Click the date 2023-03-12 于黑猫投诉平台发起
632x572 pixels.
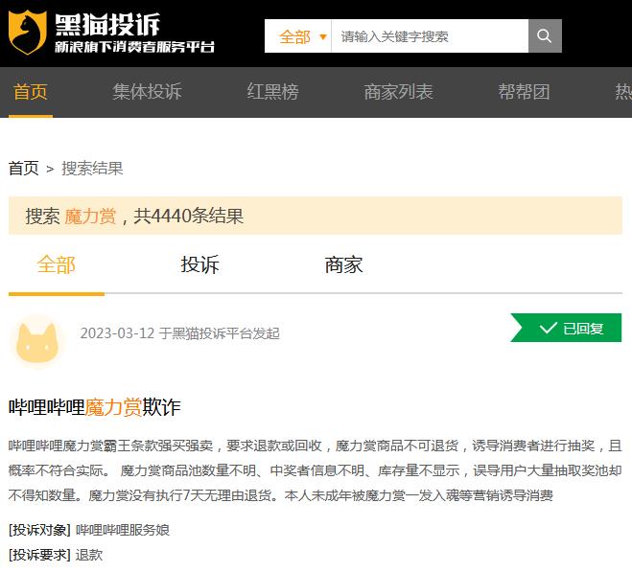pos(179,333)
